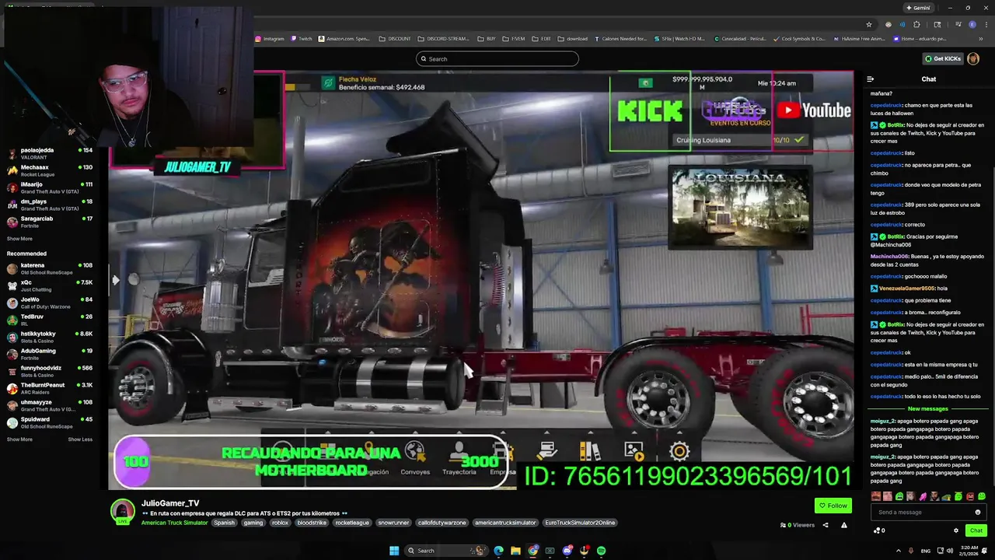This screenshot has width=995, height=560.
Task: Open the BUY bookmarks folder
Action: pyautogui.click(x=486, y=38)
